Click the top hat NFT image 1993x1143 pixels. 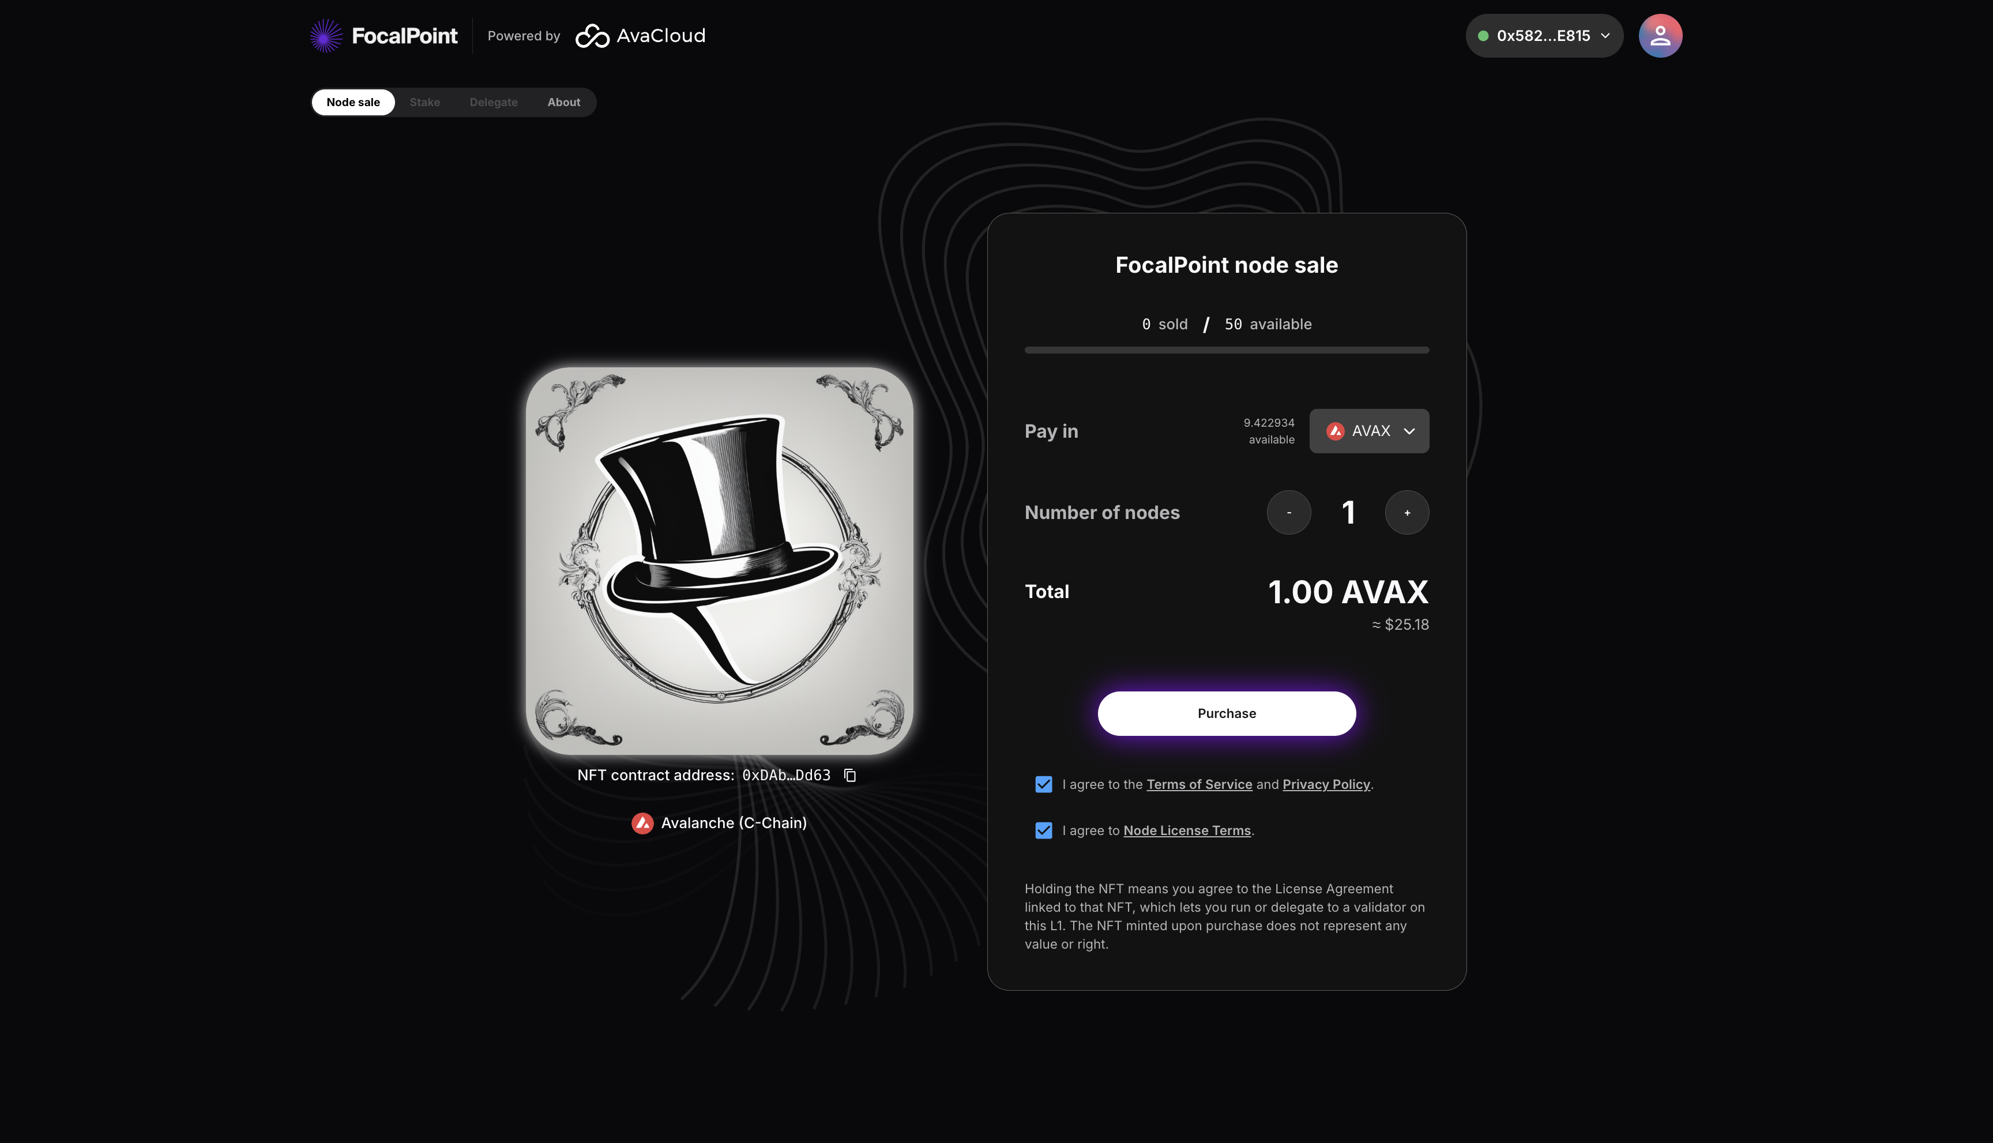pos(719,561)
